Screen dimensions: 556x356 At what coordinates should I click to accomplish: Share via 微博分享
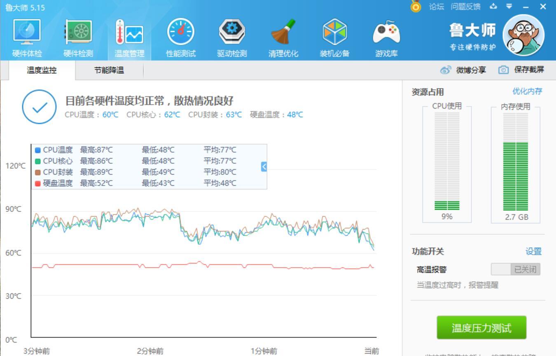coord(463,70)
